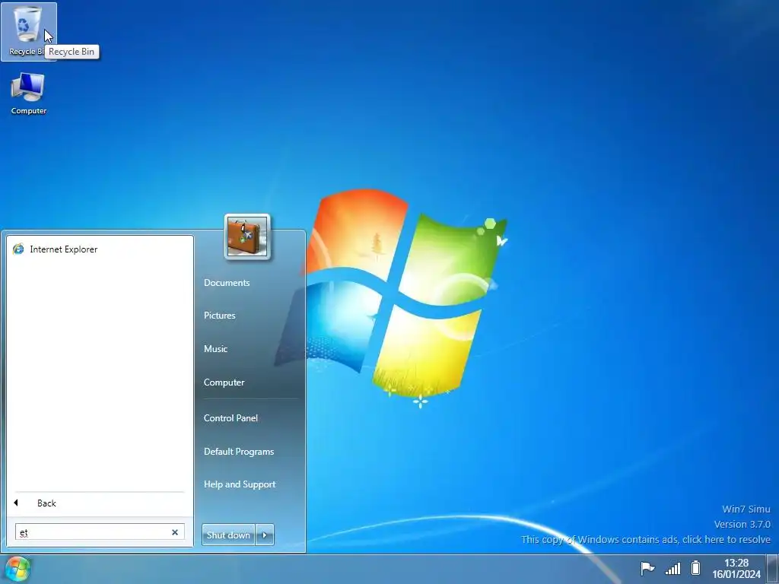Click the Shut down button

(x=228, y=535)
